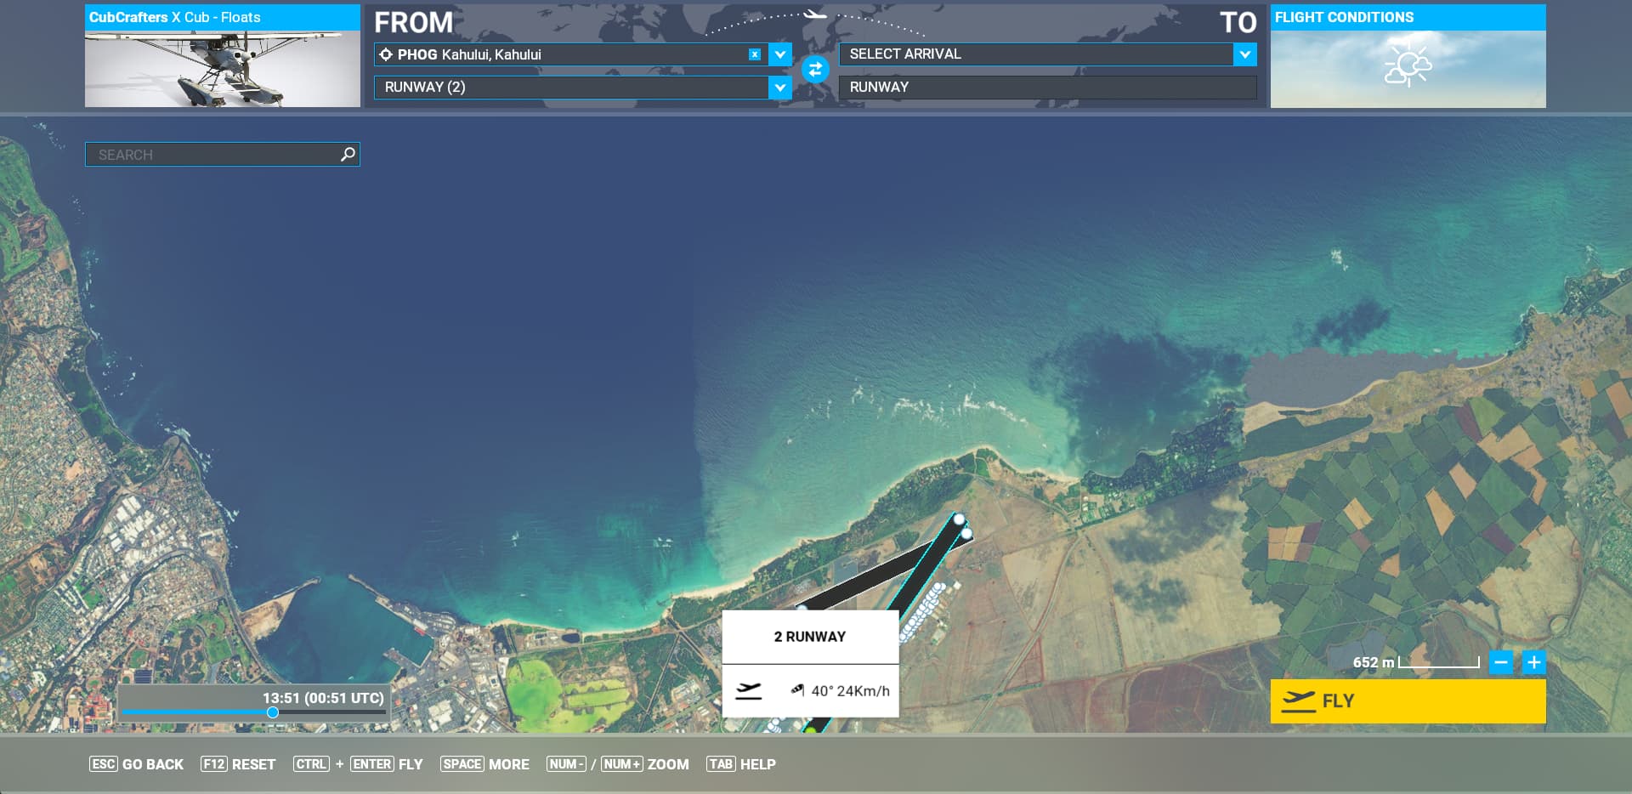
Task: Click the arrival RUNWAY field
Action: click(x=1047, y=87)
